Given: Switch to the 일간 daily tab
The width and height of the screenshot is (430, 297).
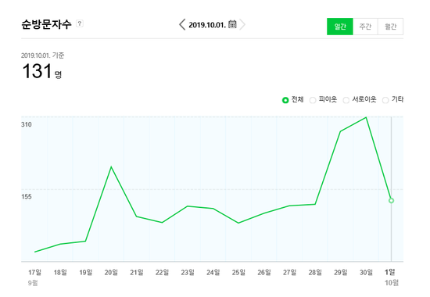Looking at the screenshot, I should click(340, 27).
